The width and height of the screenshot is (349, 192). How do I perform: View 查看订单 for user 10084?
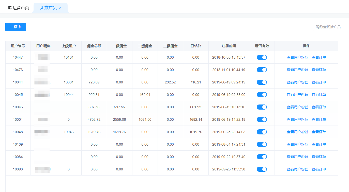[x=319, y=157]
